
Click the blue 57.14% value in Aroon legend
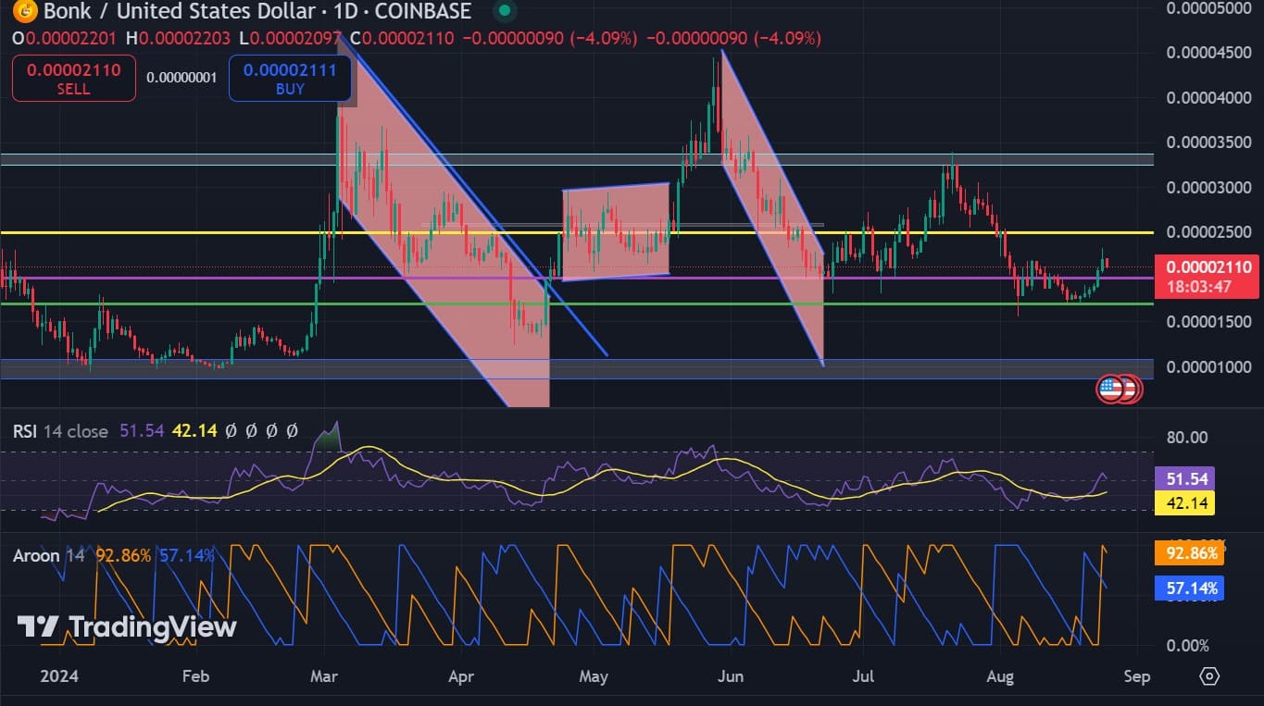187,556
